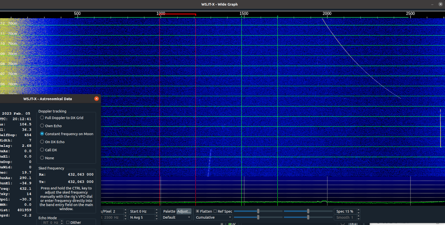
Task: Click the Smooth 1 spin box
Action: pyautogui.click(x=346, y=218)
